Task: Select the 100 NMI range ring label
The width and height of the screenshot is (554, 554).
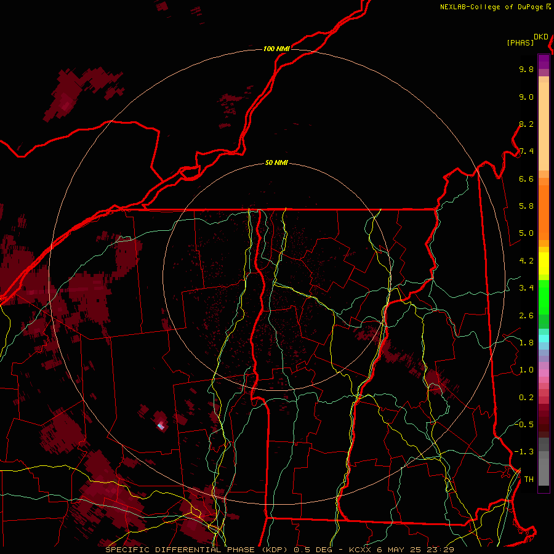Action: tap(276, 49)
